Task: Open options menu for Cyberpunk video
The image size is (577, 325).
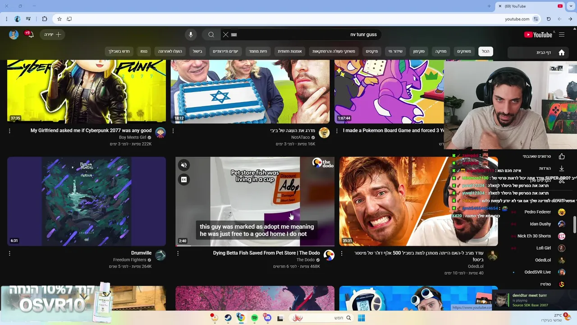Action: [9, 131]
